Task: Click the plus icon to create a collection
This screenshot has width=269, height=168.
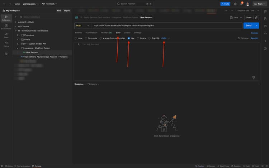Action: (16, 17)
